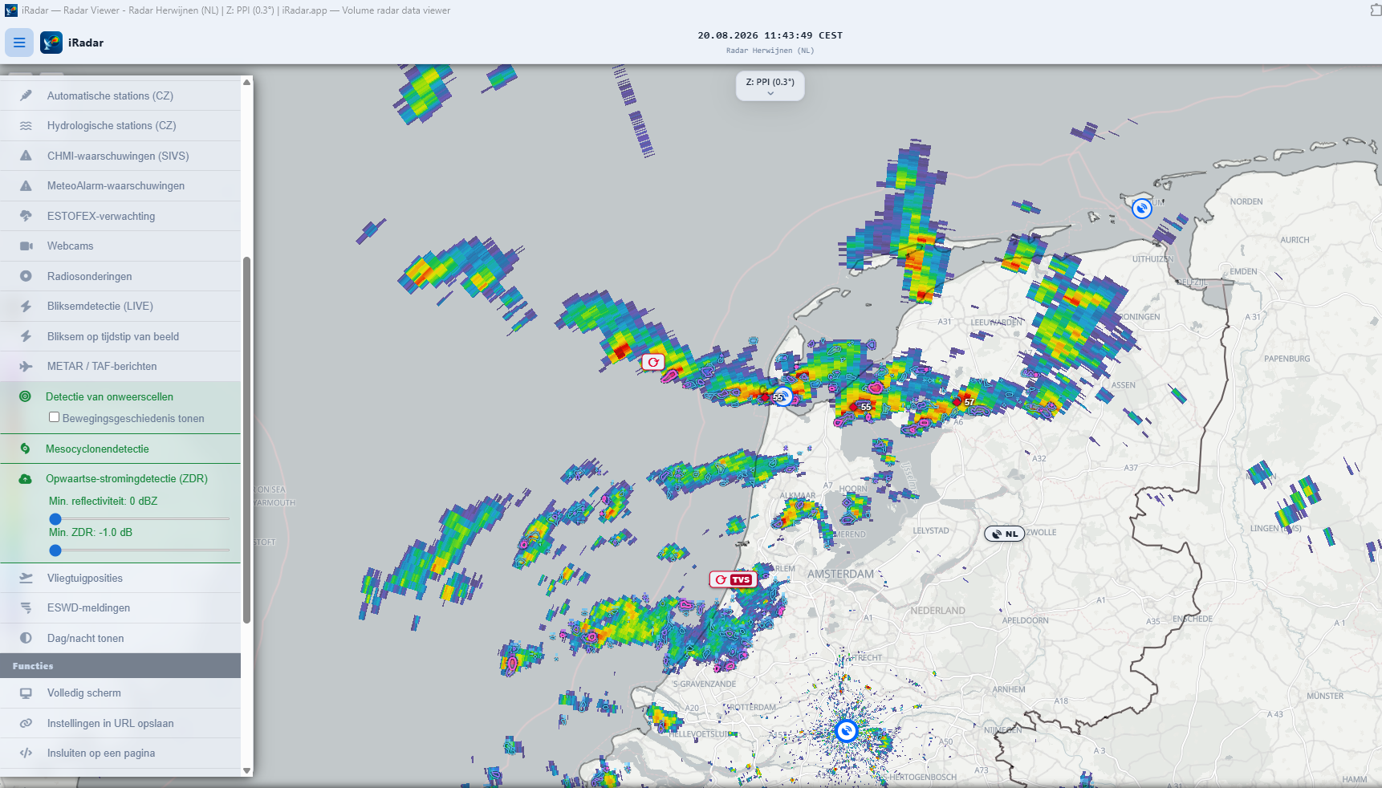
Task: Open the Z: PPI (0.3°) product dropdown
Action: [x=770, y=86]
